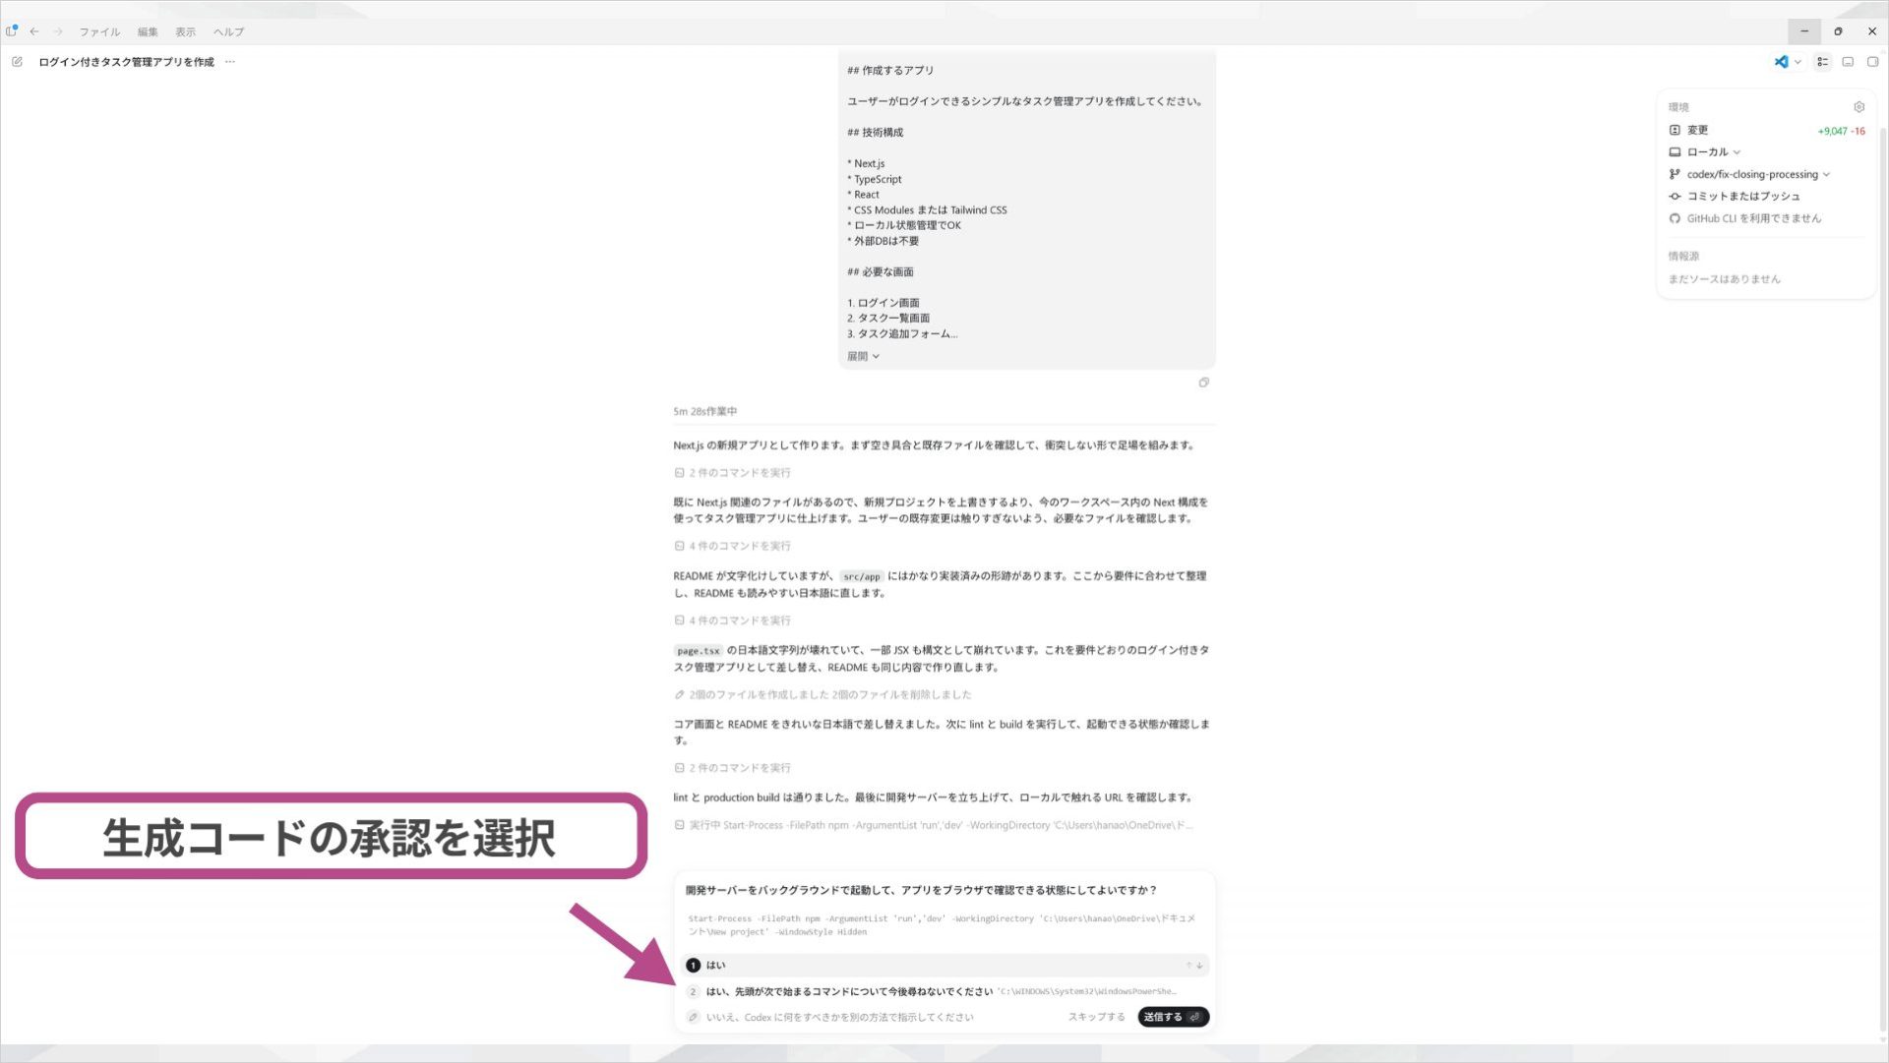Click the +9,047 -16 diff stats
The width and height of the screenshot is (1889, 1063).
tap(1841, 131)
